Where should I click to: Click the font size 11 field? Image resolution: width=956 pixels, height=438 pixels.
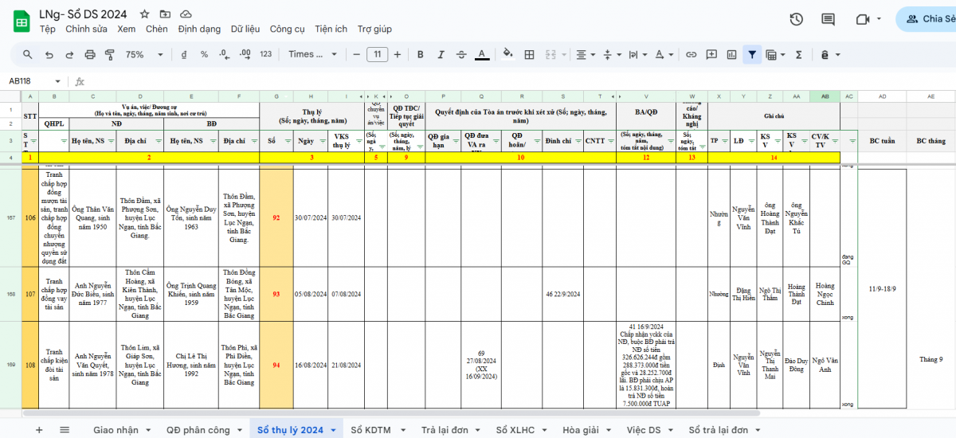pos(377,54)
